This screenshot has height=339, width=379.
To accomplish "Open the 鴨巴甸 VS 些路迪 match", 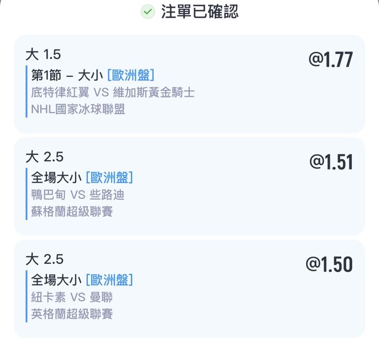I will click(x=78, y=195).
